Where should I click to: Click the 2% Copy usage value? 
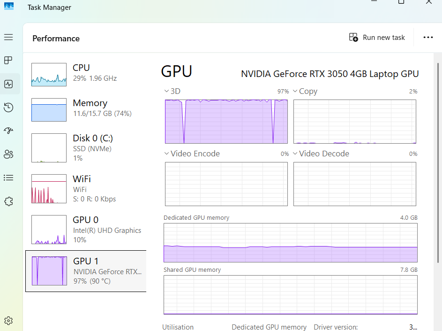pos(413,91)
